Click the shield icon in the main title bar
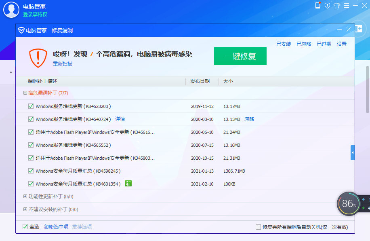Viewport: 370px width, 241px height. tap(327, 5)
